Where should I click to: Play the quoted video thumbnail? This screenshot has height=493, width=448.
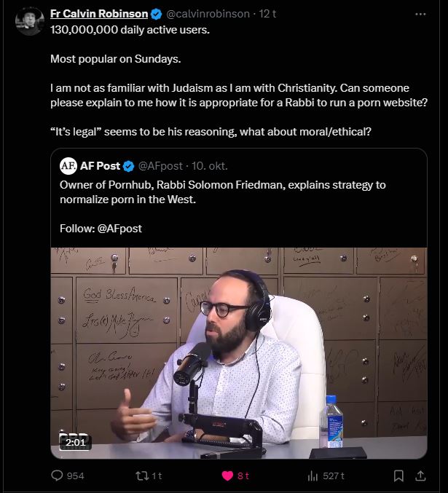[x=239, y=353]
